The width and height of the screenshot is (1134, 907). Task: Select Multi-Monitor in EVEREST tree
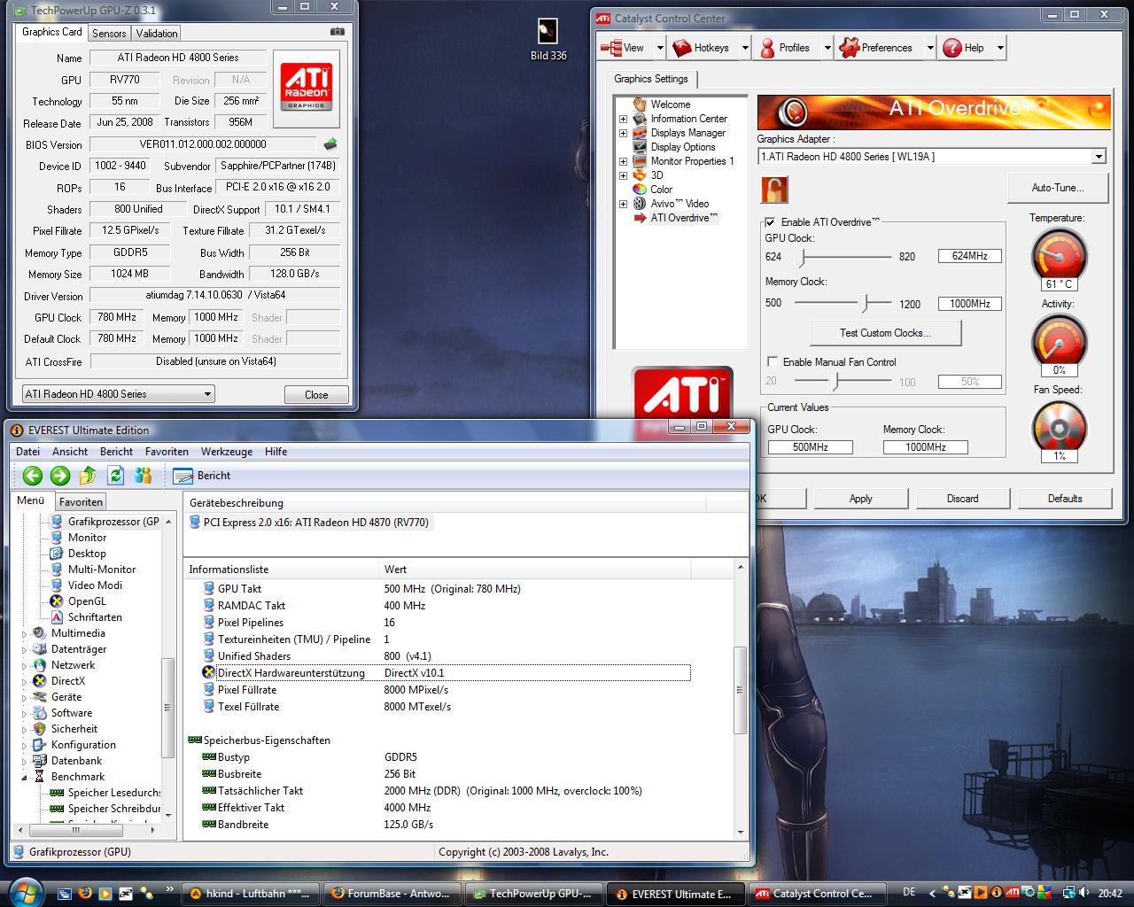pos(102,570)
